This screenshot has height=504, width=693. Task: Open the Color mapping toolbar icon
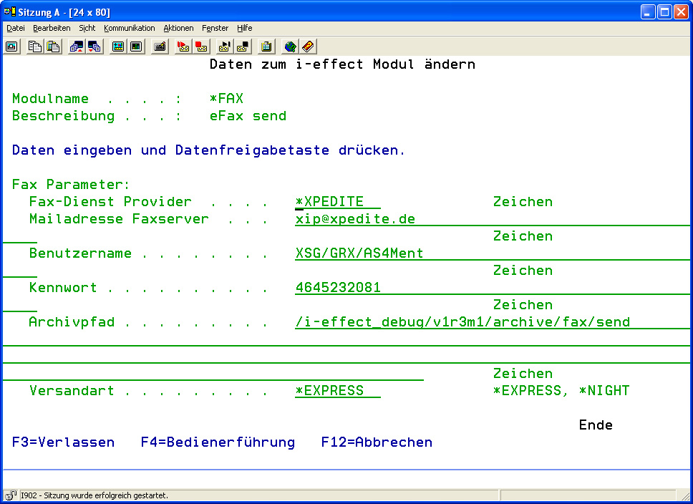tap(136, 47)
